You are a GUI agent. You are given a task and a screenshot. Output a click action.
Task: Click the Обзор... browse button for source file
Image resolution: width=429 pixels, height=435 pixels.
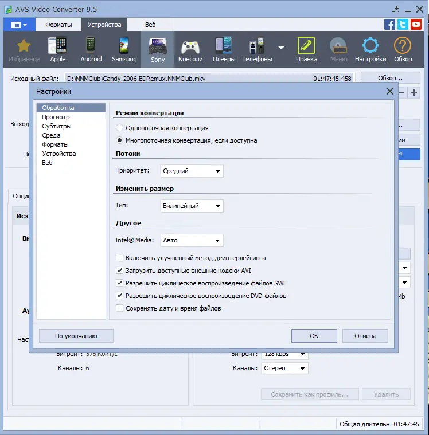coord(390,78)
